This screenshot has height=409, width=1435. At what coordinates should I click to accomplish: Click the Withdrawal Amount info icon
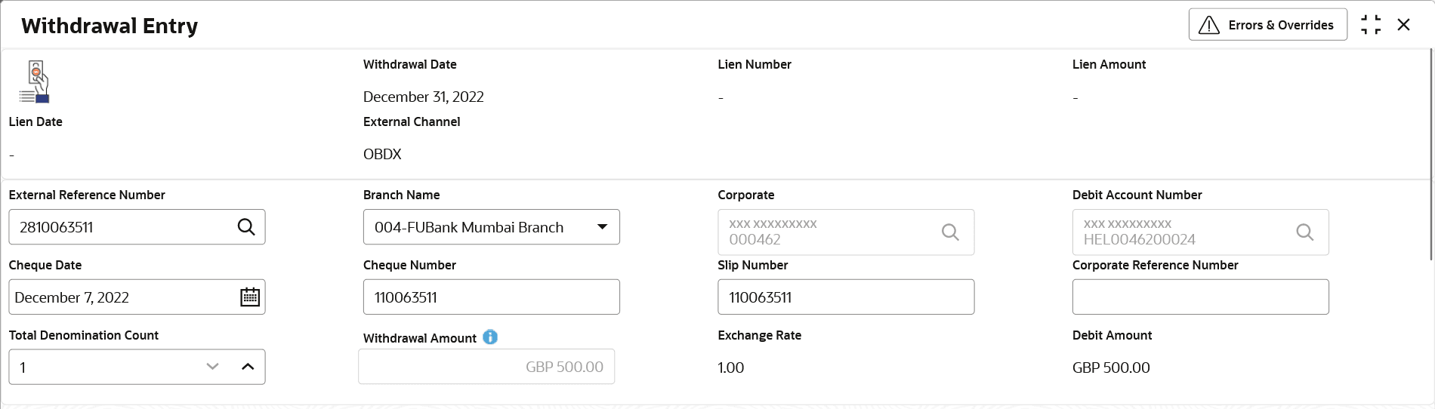coord(490,337)
